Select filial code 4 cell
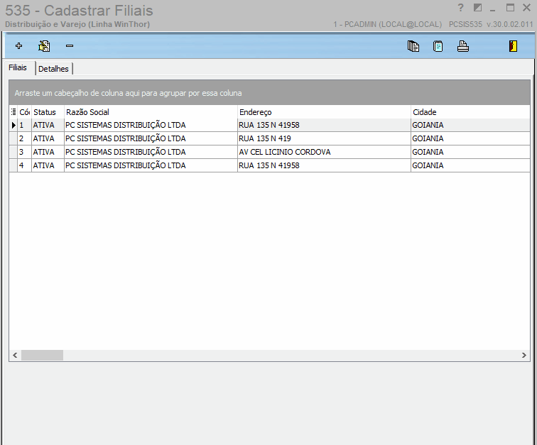This screenshot has height=445, width=537. click(x=24, y=165)
